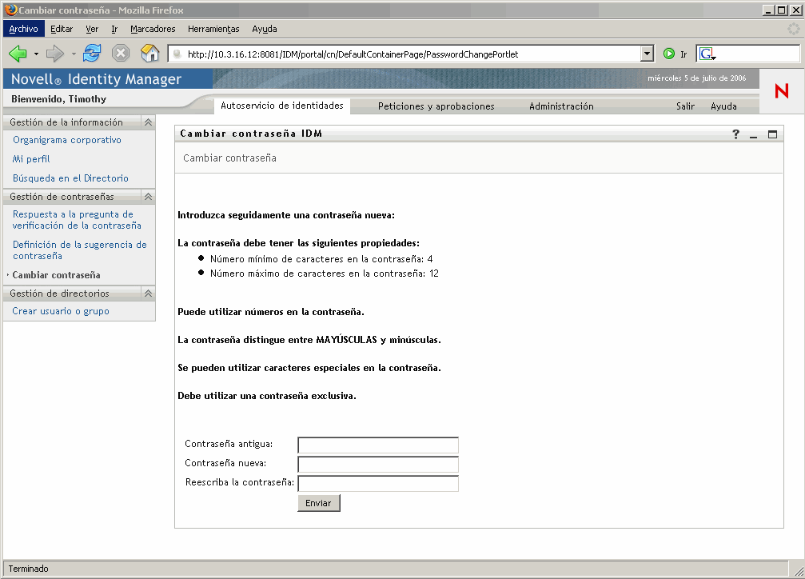This screenshot has width=805, height=579.
Task: Click the Enviar submit button
Action: click(318, 503)
